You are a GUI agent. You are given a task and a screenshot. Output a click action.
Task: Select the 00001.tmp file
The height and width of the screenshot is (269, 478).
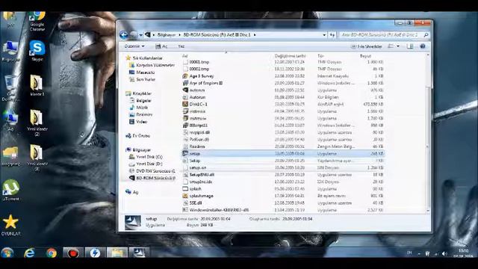[x=199, y=62]
